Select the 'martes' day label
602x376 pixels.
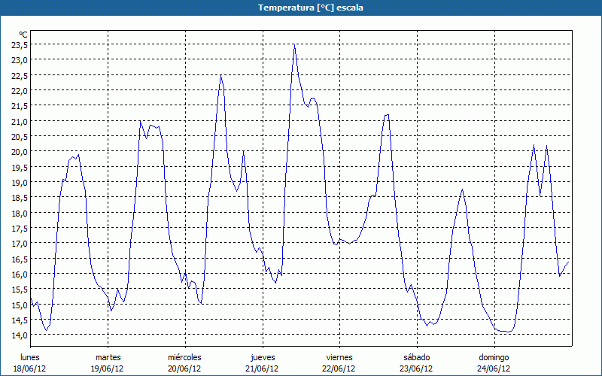pyautogui.click(x=108, y=357)
